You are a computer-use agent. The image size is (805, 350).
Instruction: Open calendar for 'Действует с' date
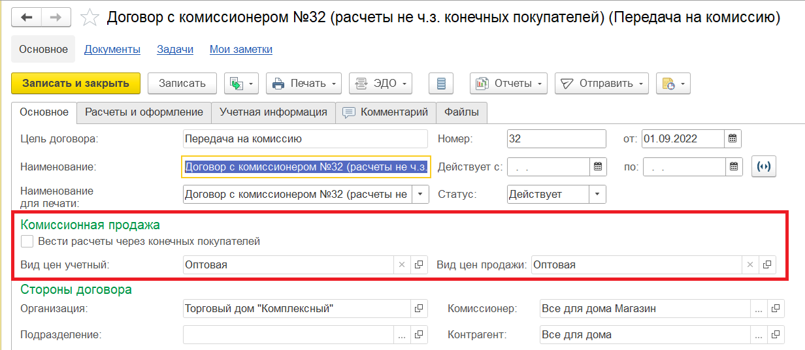pyautogui.click(x=598, y=167)
